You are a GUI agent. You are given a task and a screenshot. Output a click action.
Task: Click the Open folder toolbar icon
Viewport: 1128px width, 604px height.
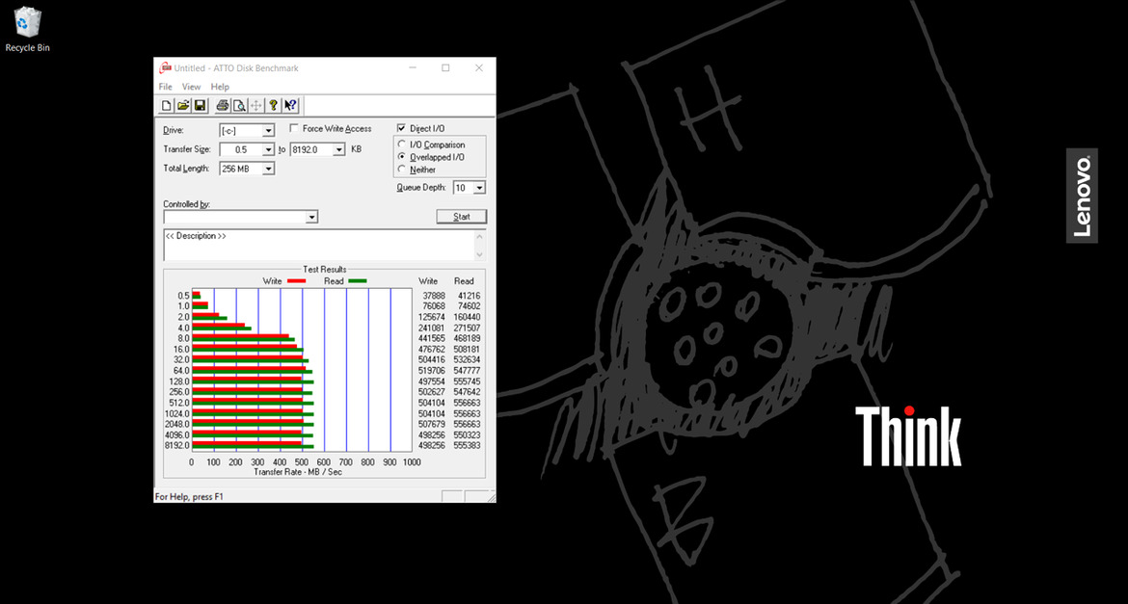tap(183, 106)
